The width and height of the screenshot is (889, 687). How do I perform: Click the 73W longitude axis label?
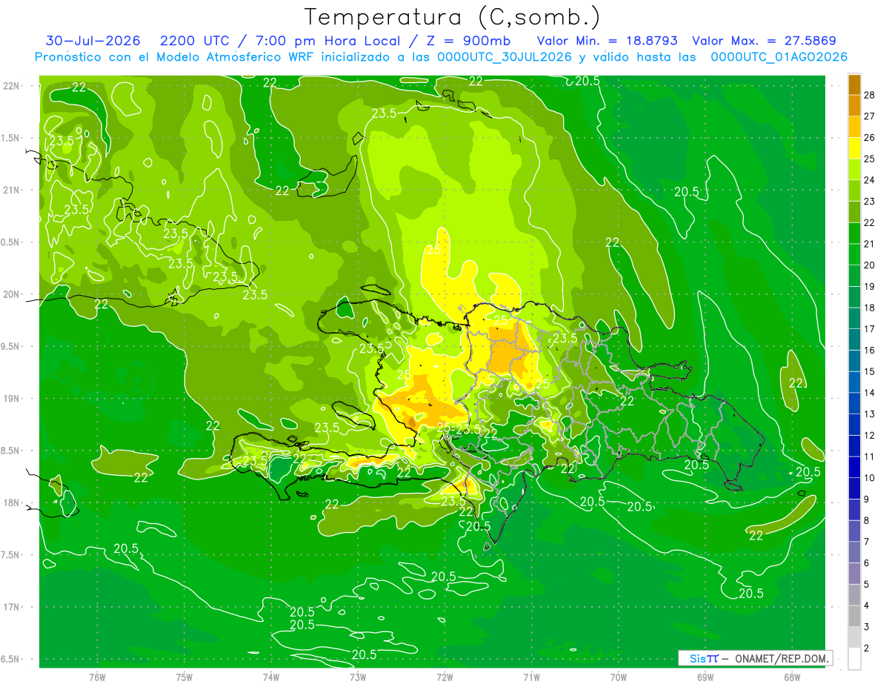(x=358, y=677)
